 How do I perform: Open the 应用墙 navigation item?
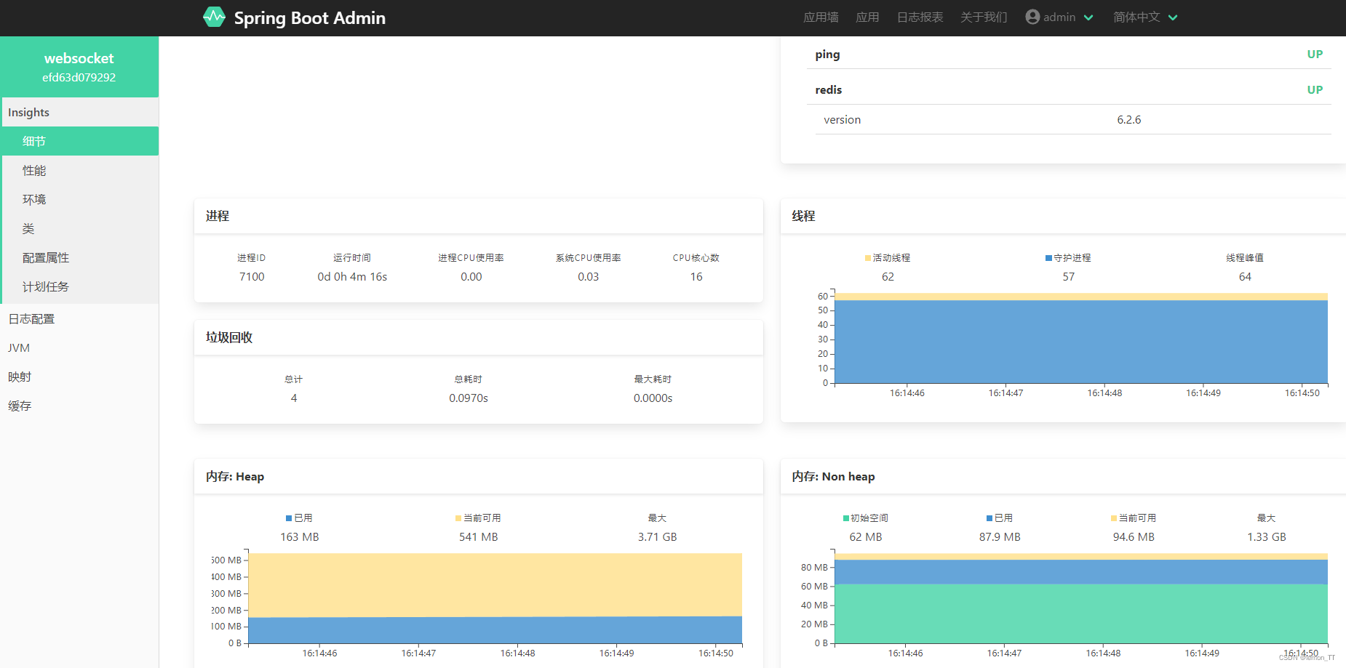tap(821, 17)
